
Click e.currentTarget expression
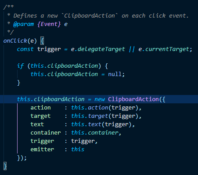pos(164,49)
